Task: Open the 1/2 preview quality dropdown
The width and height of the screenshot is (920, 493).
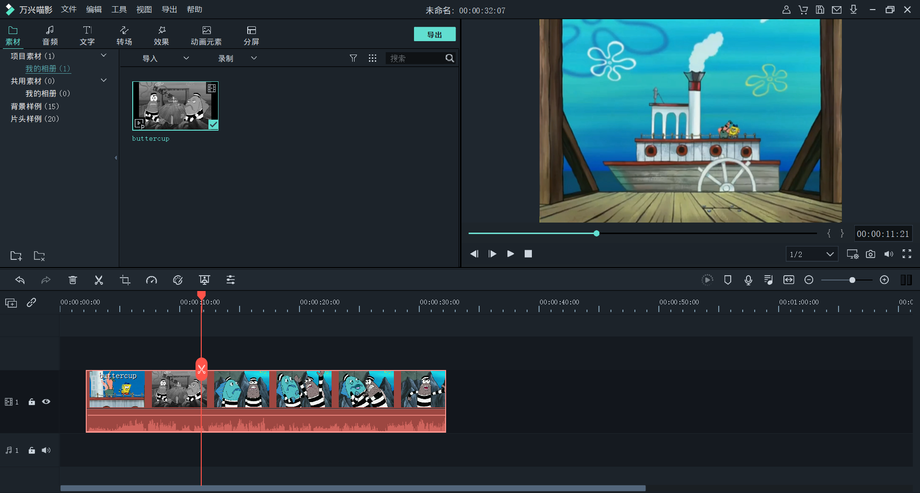Action: [812, 254]
